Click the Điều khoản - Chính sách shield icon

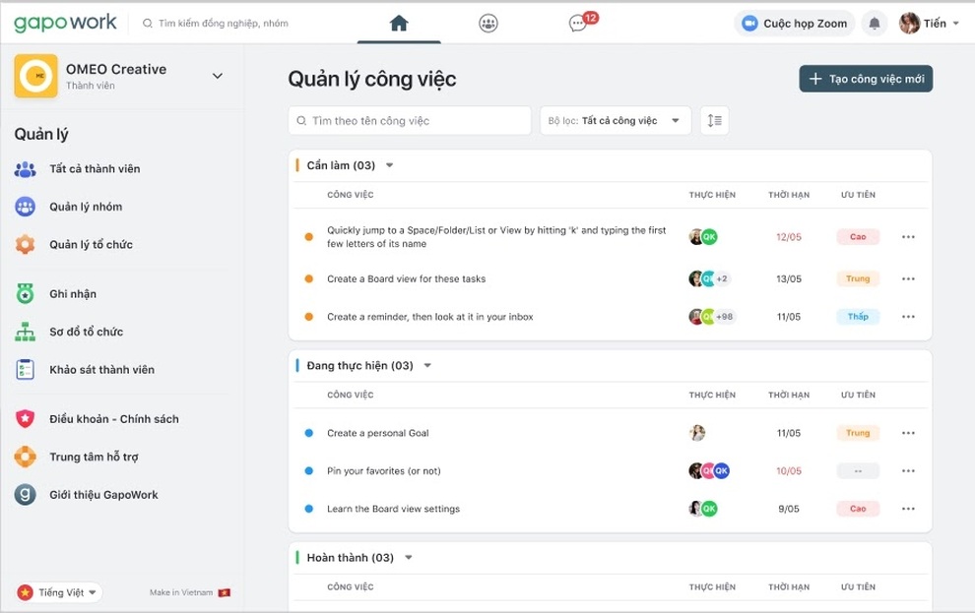(x=25, y=419)
